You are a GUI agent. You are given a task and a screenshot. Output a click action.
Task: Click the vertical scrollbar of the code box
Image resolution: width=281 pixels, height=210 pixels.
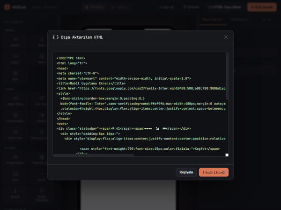coord(227,76)
